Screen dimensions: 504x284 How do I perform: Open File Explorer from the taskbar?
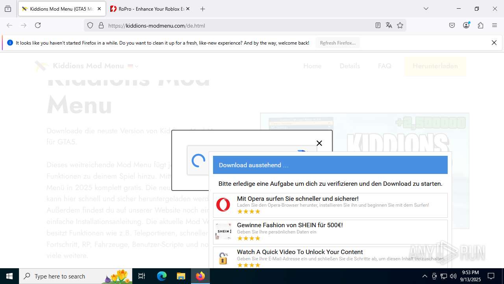(181, 276)
